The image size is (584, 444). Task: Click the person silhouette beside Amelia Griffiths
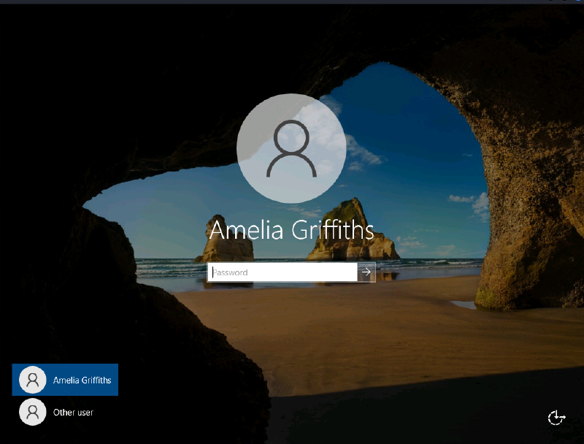click(x=32, y=380)
